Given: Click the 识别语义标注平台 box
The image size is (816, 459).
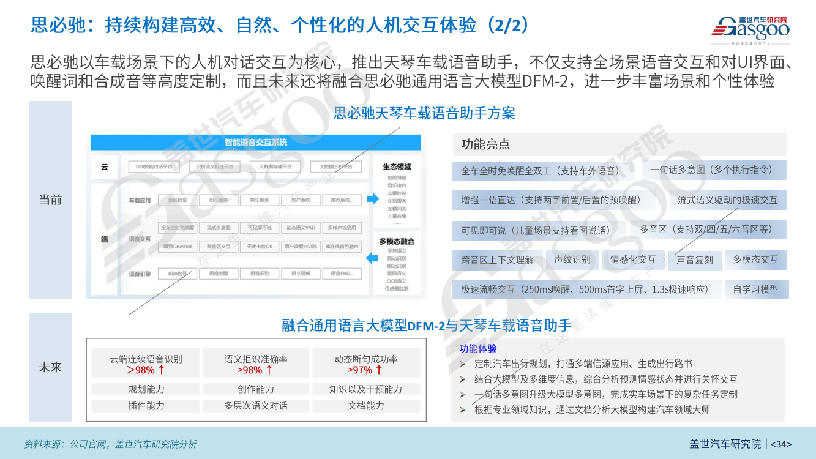Looking at the screenshot, I should pos(214,166).
